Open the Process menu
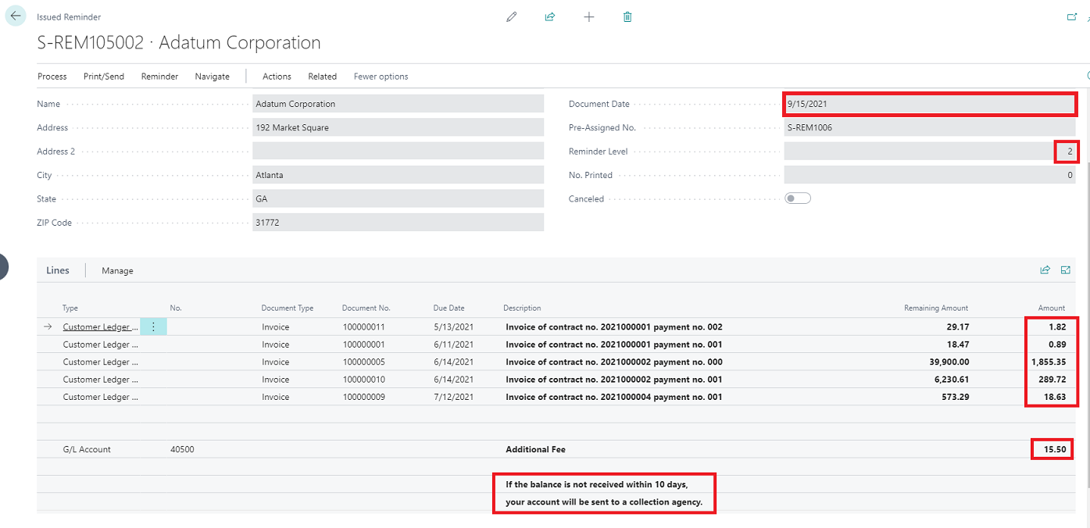The width and height of the screenshot is (1090, 528). [52, 77]
